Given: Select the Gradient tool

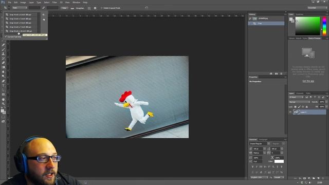Looking at the screenshot, I should pos(3,67).
